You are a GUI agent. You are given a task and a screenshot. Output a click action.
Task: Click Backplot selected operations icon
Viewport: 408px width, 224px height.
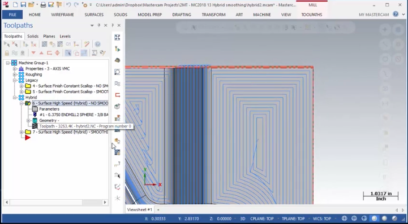pos(45,45)
